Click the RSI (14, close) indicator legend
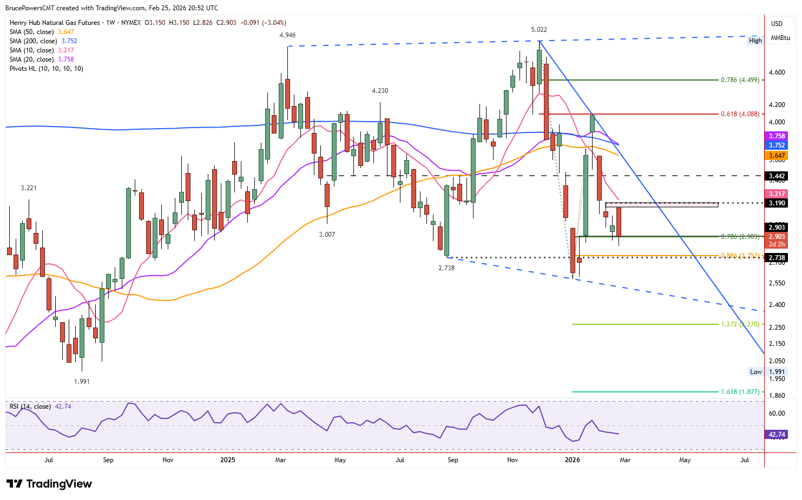 tap(40, 406)
